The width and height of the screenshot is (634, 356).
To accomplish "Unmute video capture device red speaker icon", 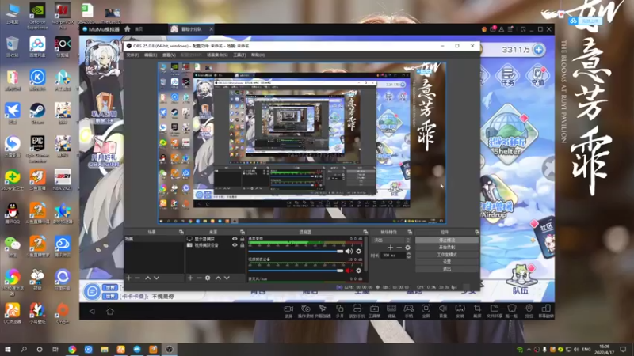I will coord(349,271).
